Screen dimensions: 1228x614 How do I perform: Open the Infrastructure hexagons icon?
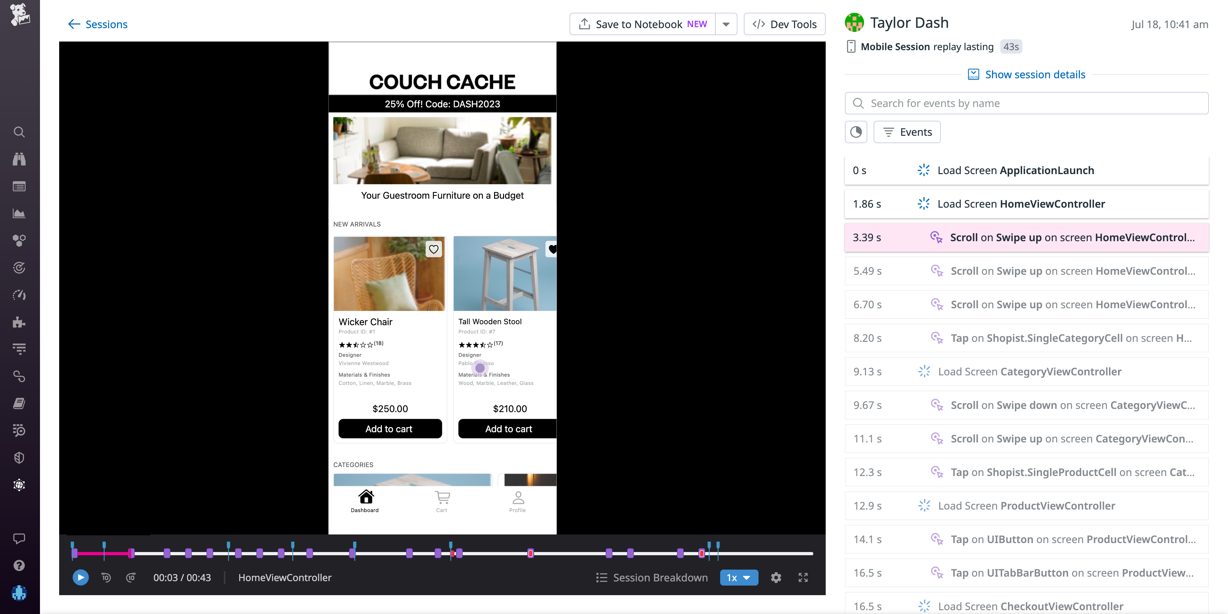(x=19, y=241)
